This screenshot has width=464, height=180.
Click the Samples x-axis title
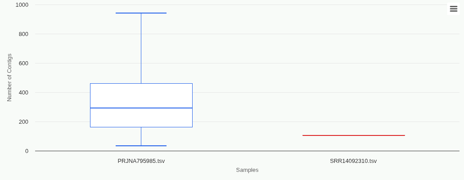247,170
